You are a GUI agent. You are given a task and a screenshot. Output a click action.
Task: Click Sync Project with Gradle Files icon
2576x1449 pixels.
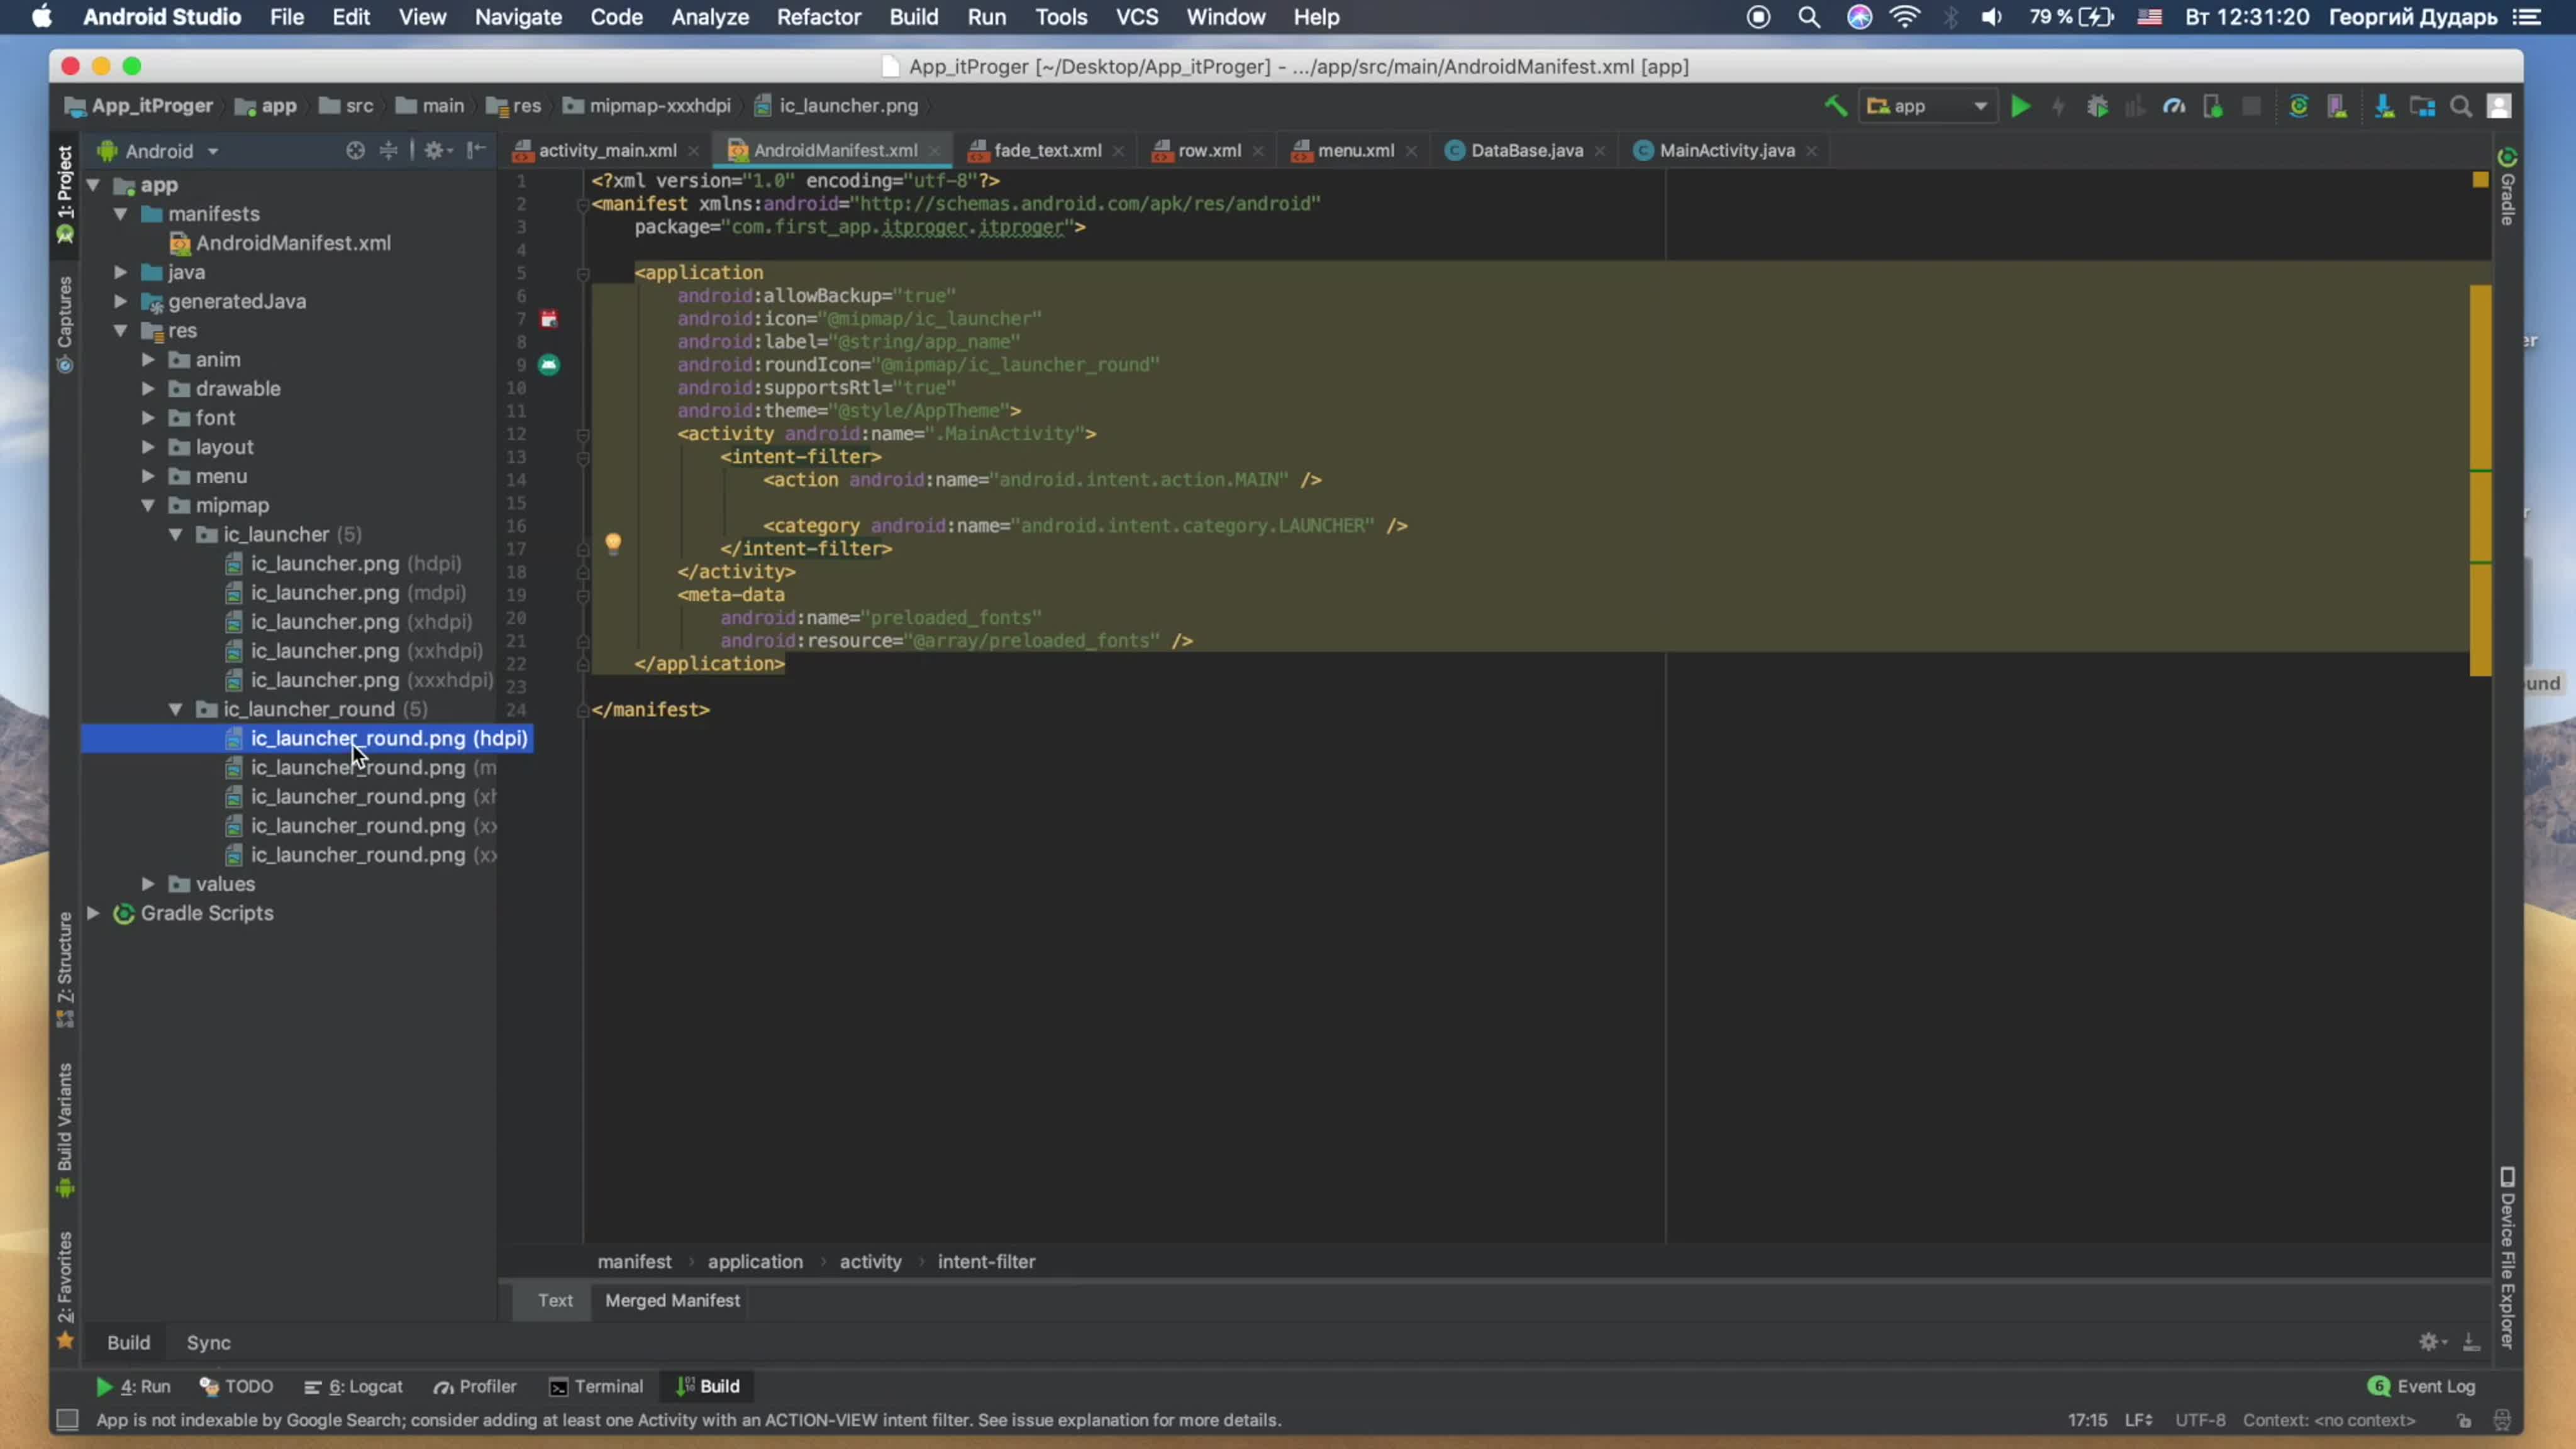coord(2298,106)
